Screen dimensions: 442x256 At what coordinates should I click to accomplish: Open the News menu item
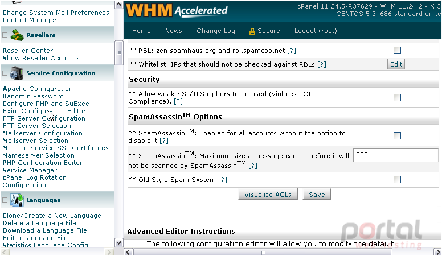click(174, 31)
